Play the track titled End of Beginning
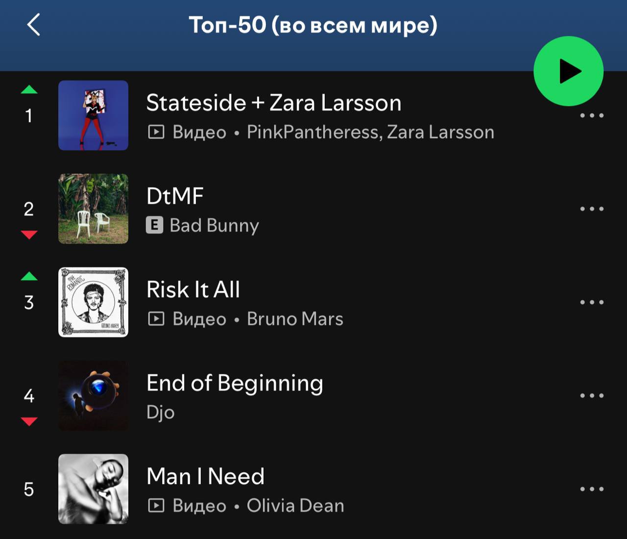 [x=235, y=384]
